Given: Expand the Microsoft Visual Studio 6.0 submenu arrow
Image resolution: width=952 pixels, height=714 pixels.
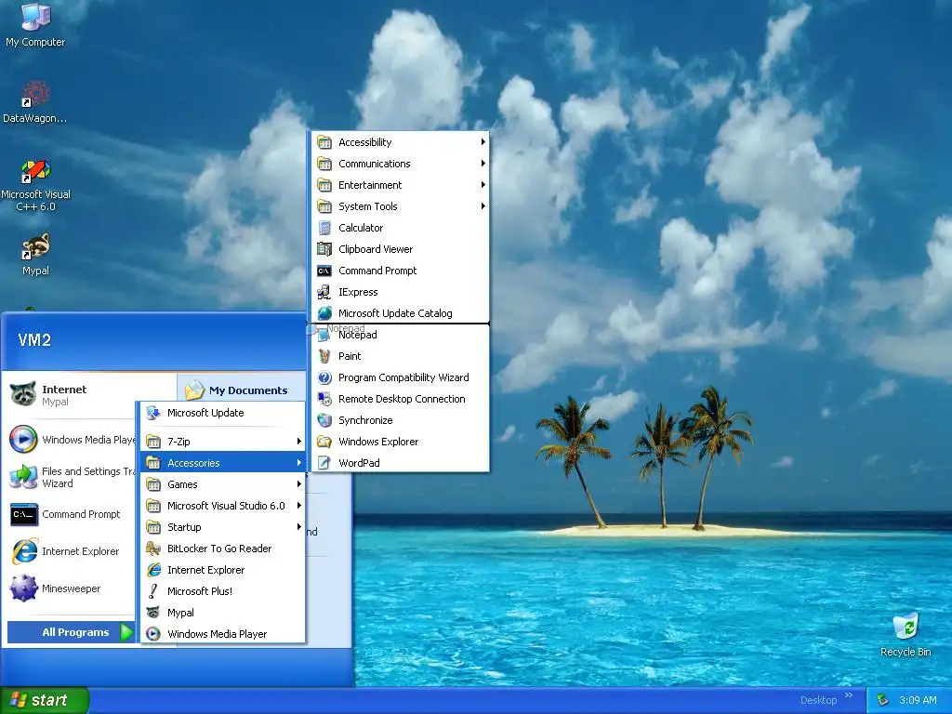Looking at the screenshot, I should tap(298, 505).
